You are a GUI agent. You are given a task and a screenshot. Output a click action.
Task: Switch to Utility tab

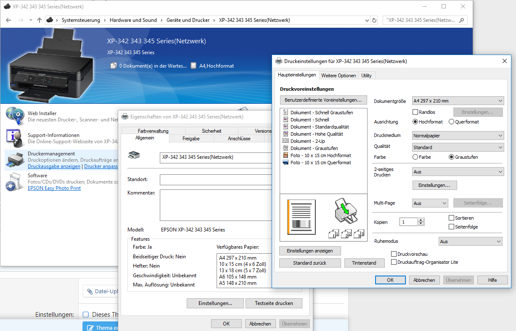point(366,76)
